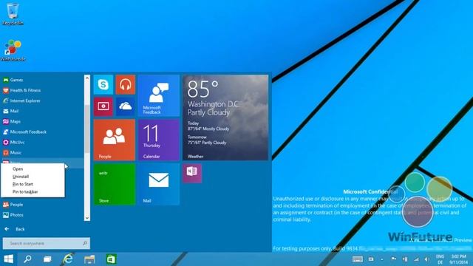
Task: Open the Mail tile
Action: (159, 184)
